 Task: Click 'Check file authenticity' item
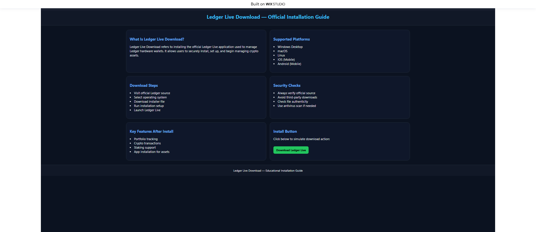(x=293, y=102)
